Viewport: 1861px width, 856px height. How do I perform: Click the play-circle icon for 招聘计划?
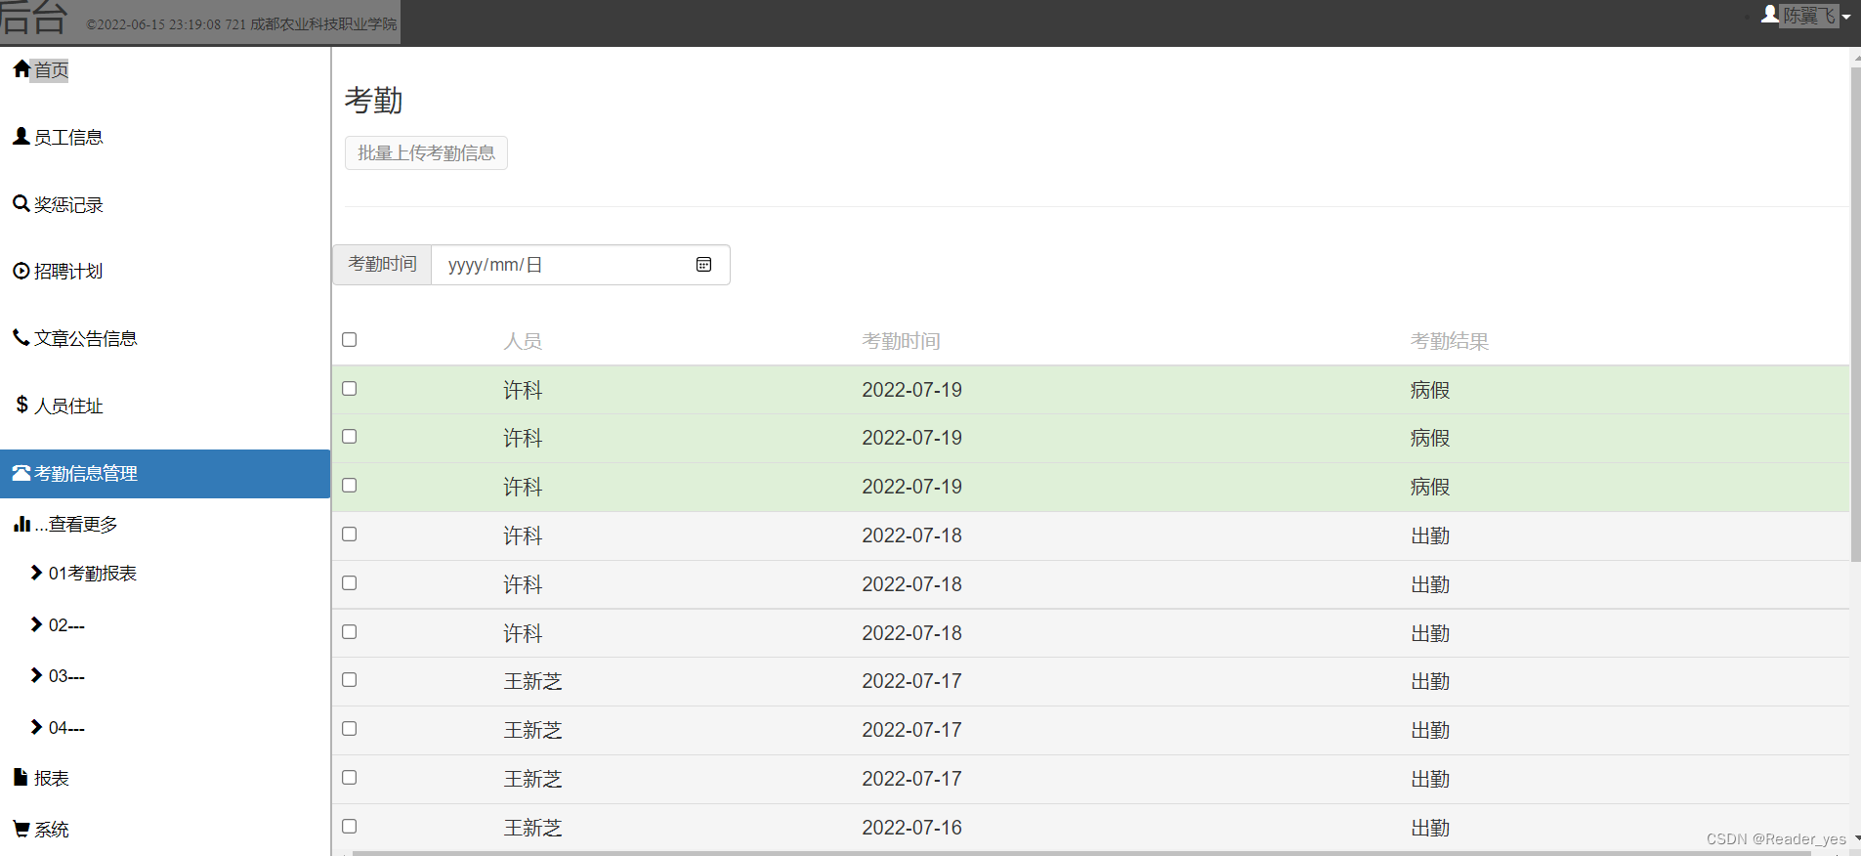[x=21, y=271]
